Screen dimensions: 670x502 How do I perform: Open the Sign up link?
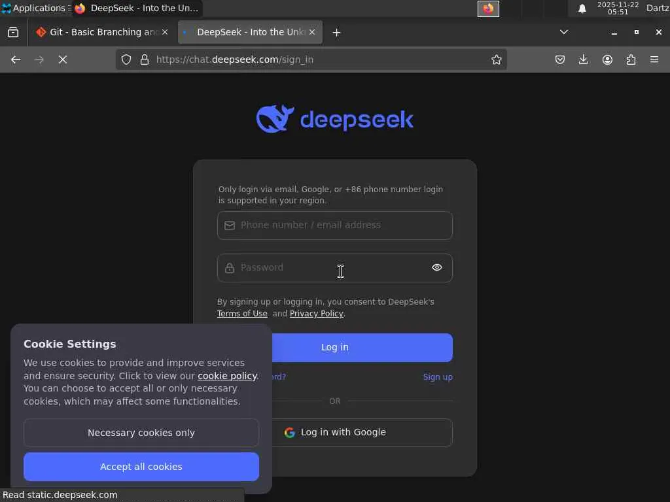click(x=438, y=377)
